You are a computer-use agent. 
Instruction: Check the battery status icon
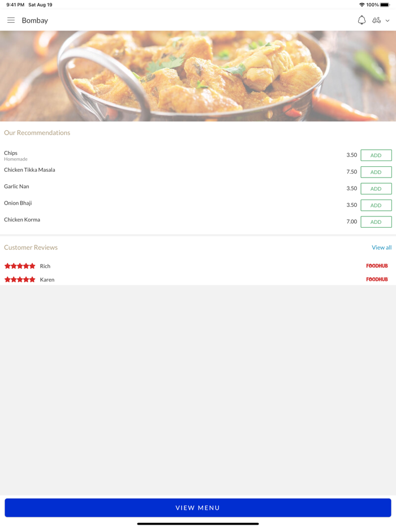(385, 5)
